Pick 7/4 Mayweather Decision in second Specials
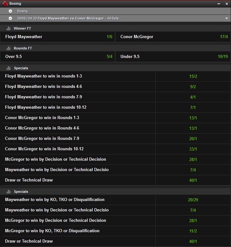Screen dimensions: 231x247 (193, 210)
